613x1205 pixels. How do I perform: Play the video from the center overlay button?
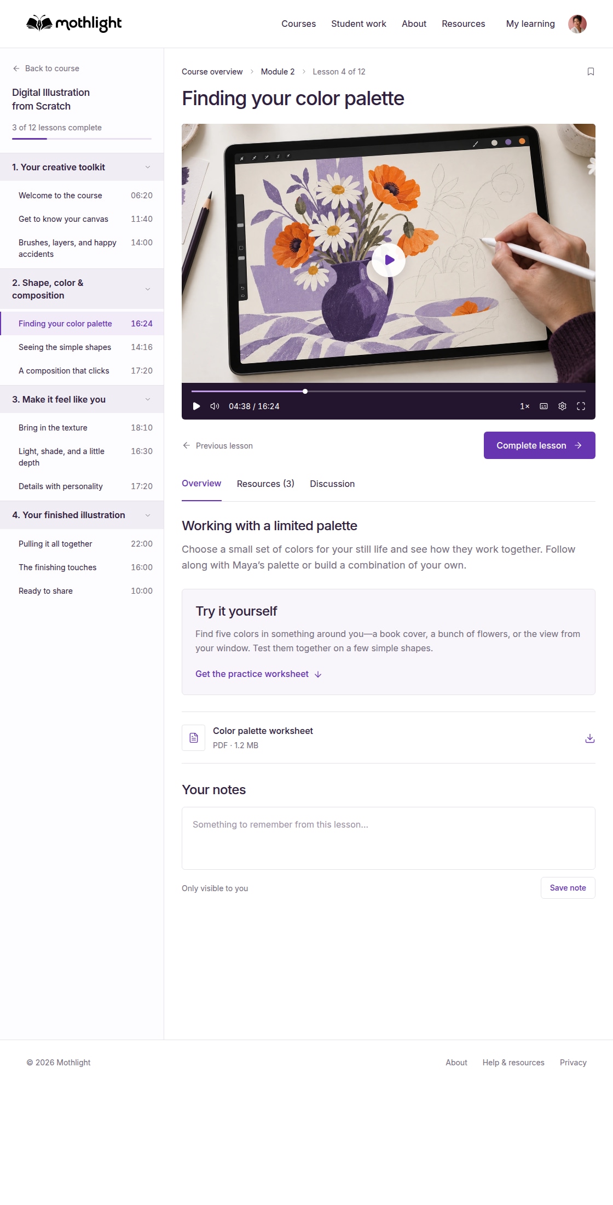[389, 260]
